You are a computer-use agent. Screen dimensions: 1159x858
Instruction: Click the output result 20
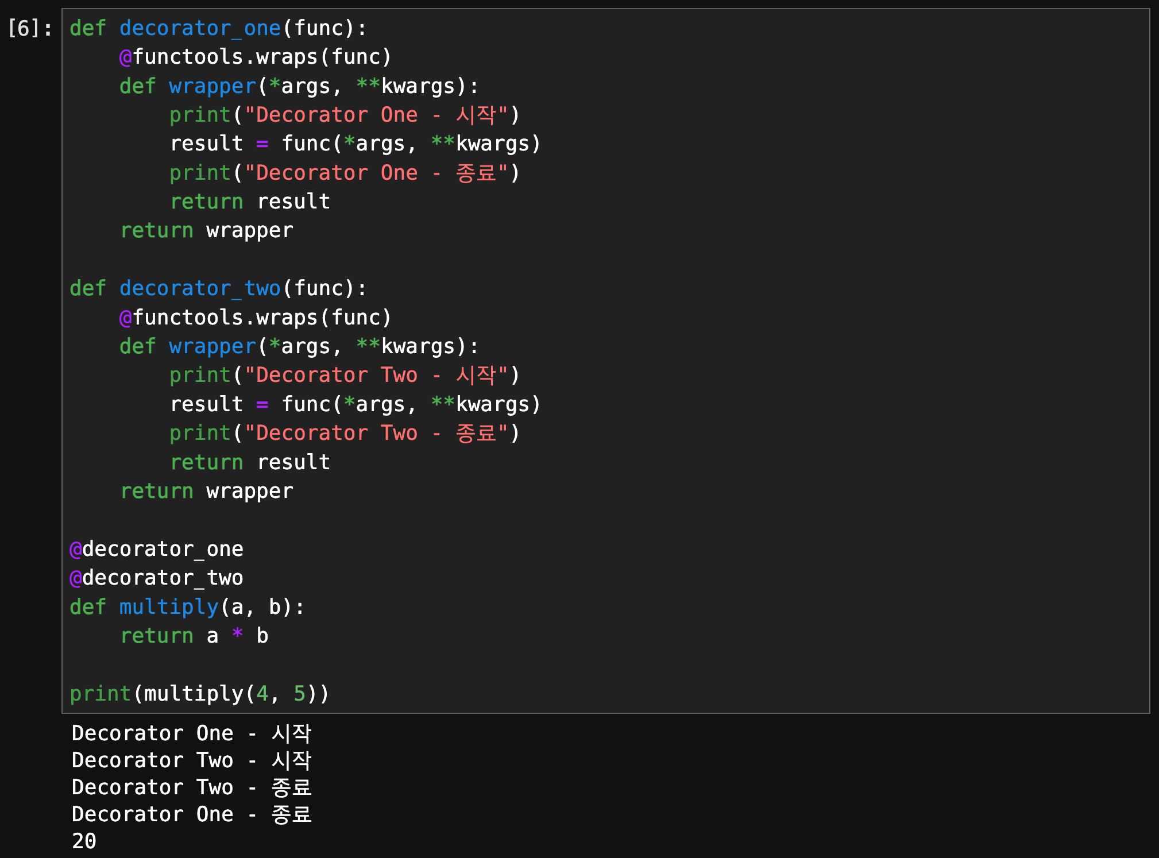(84, 841)
